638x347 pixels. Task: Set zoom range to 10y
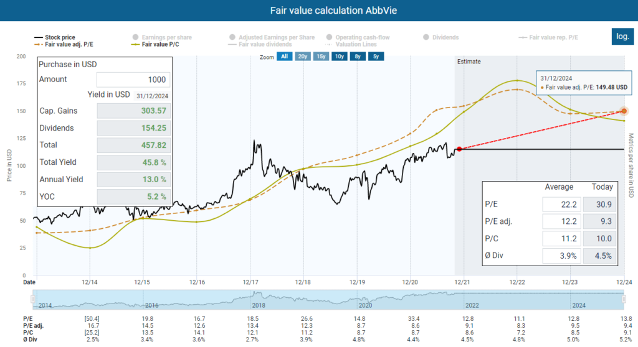click(x=340, y=57)
